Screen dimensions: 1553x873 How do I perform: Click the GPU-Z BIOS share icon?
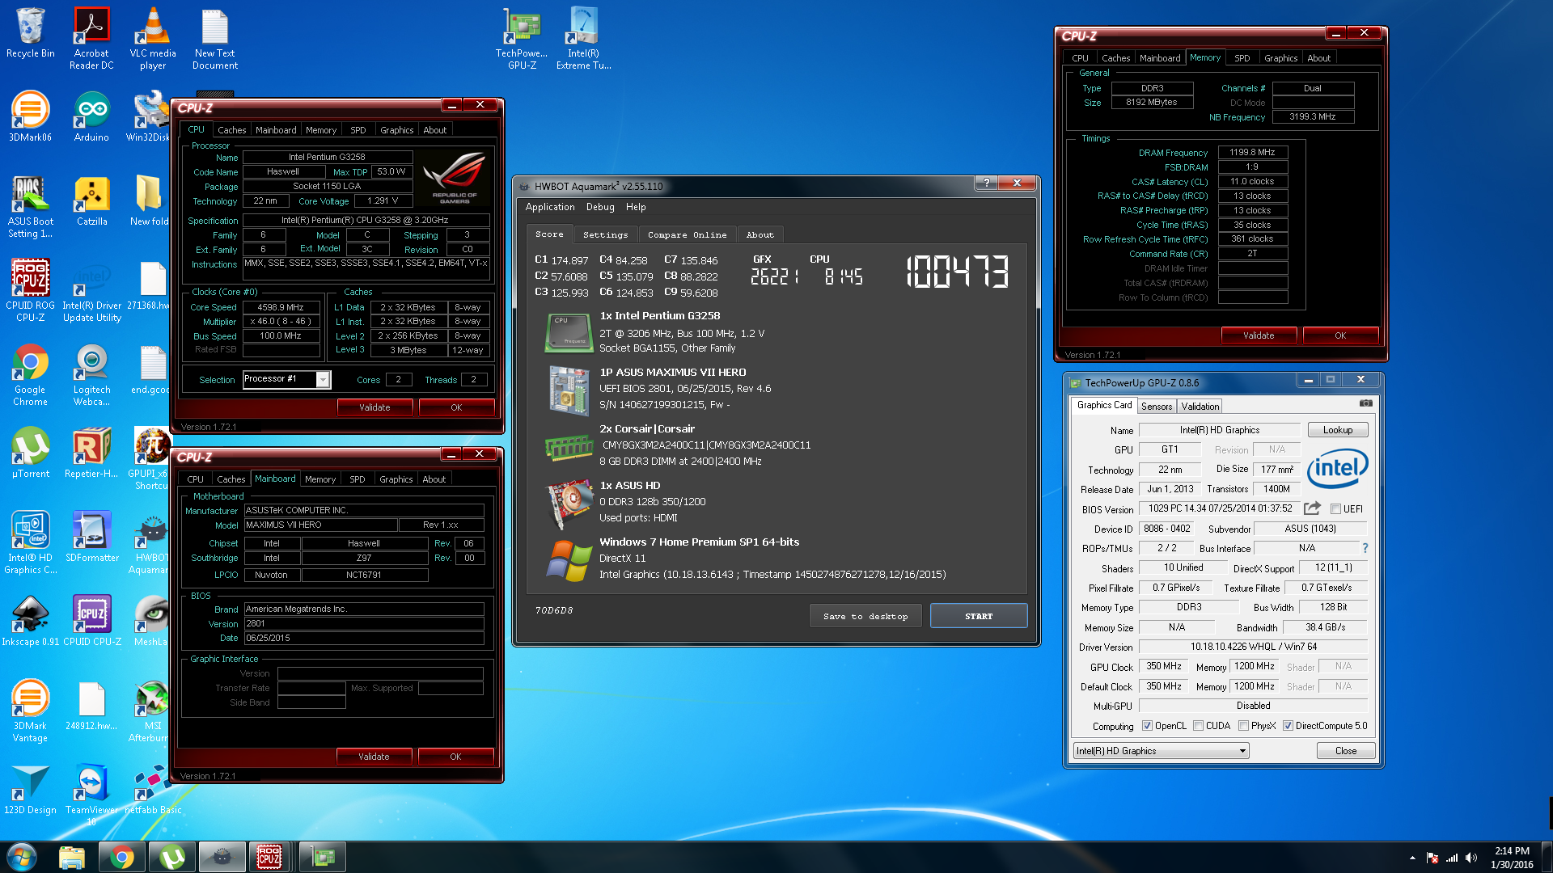pyautogui.click(x=1312, y=508)
